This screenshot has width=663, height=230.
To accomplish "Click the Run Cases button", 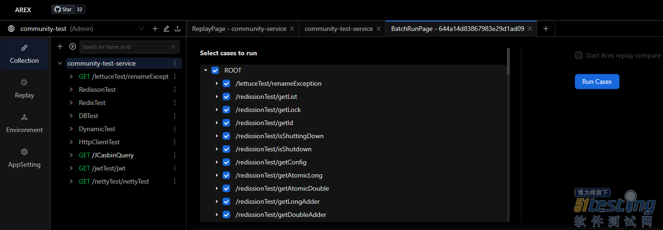I will (596, 82).
